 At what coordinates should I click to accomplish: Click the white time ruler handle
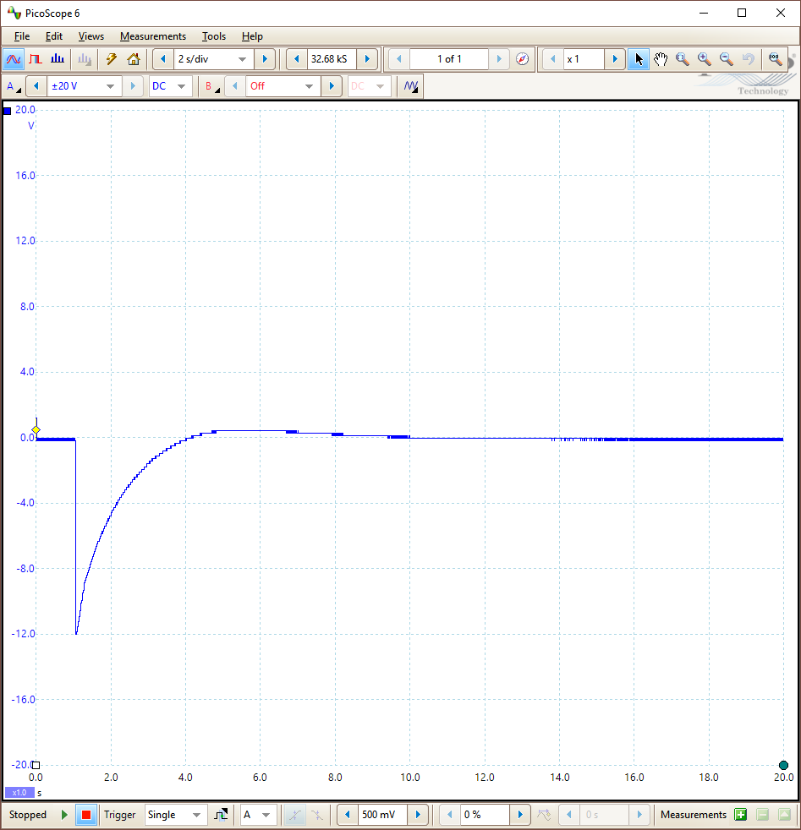tap(36, 765)
